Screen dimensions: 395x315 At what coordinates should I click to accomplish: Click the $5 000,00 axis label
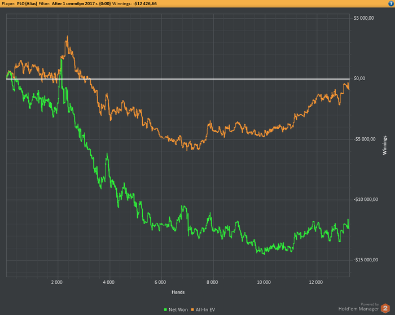(363, 18)
